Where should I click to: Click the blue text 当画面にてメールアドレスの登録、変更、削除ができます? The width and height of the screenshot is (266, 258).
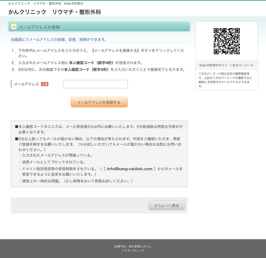point(59,40)
